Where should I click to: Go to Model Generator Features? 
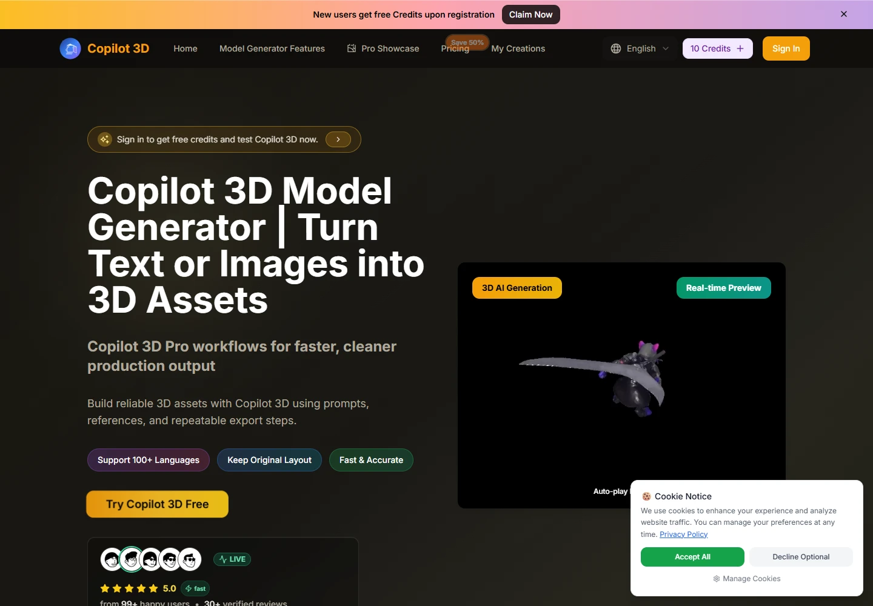click(x=272, y=48)
